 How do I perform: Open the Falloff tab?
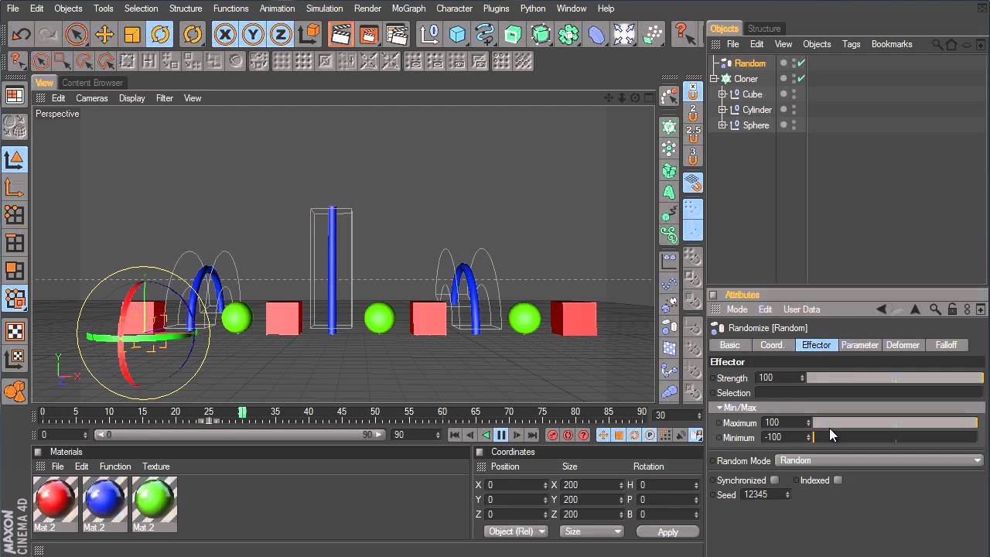pos(946,345)
